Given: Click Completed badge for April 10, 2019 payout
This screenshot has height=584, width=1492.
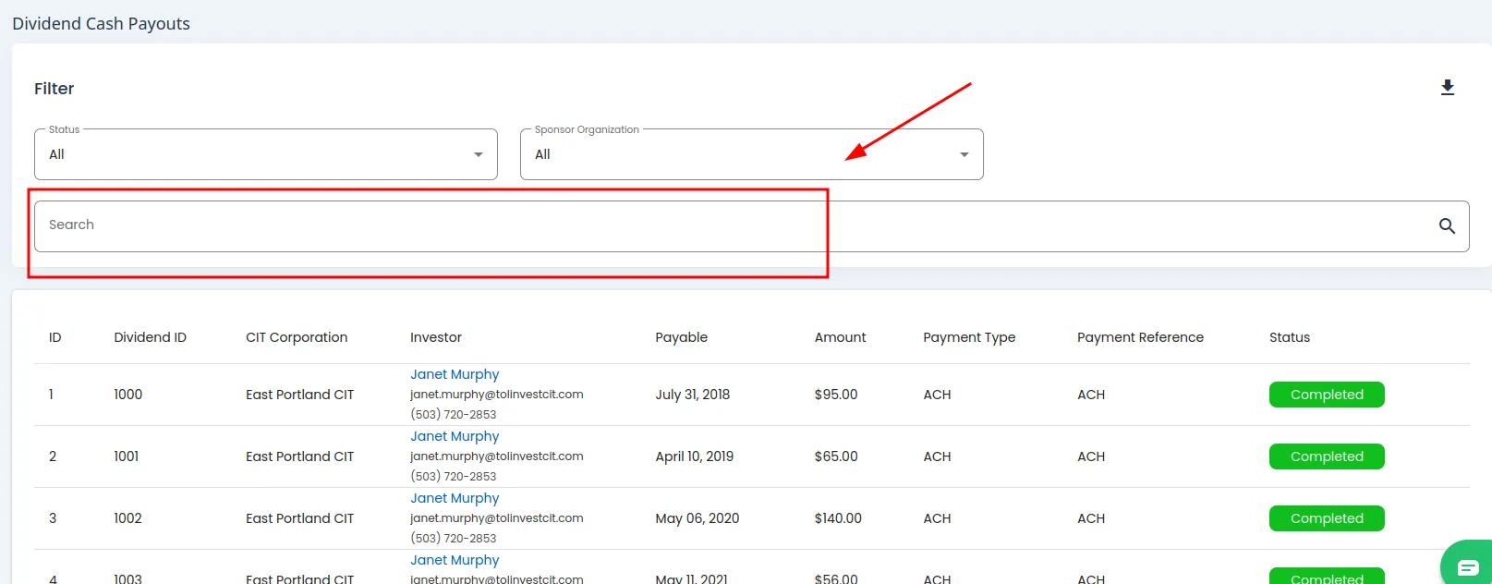Looking at the screenshot, I should (1327, 456).
